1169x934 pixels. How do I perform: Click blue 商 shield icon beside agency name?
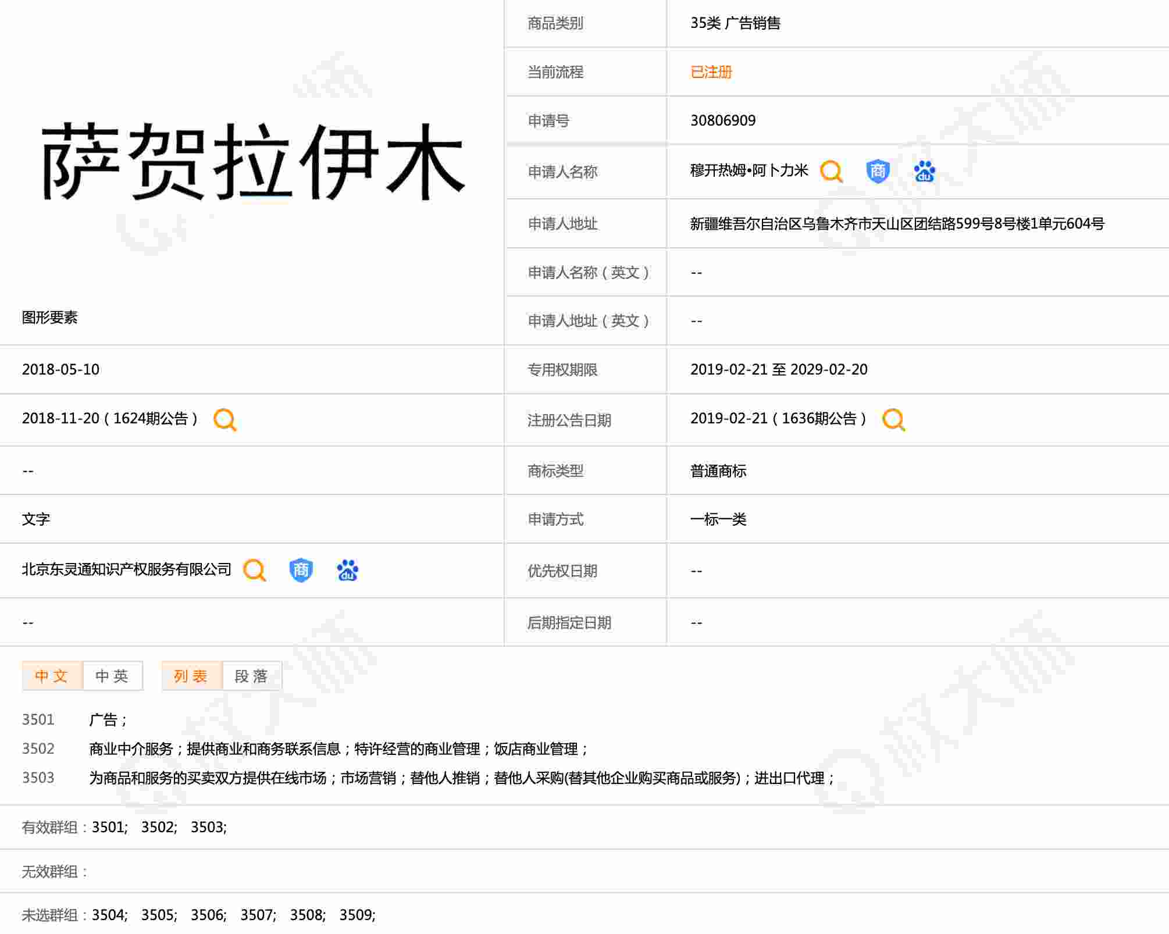tap(301, 570)
